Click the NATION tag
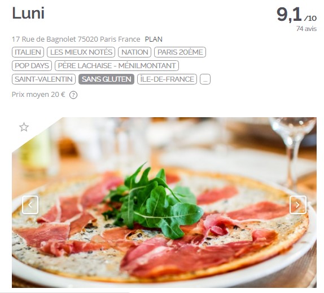324x293 pixels. point(135,52)
